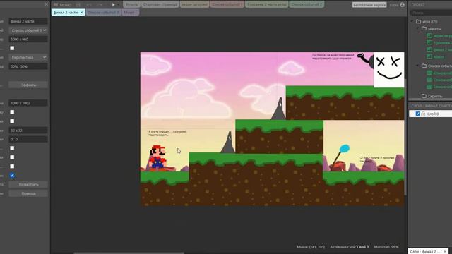
Task: Uncheck the blue checked checkbox above Посмотреть
Action: coord(12,175)
